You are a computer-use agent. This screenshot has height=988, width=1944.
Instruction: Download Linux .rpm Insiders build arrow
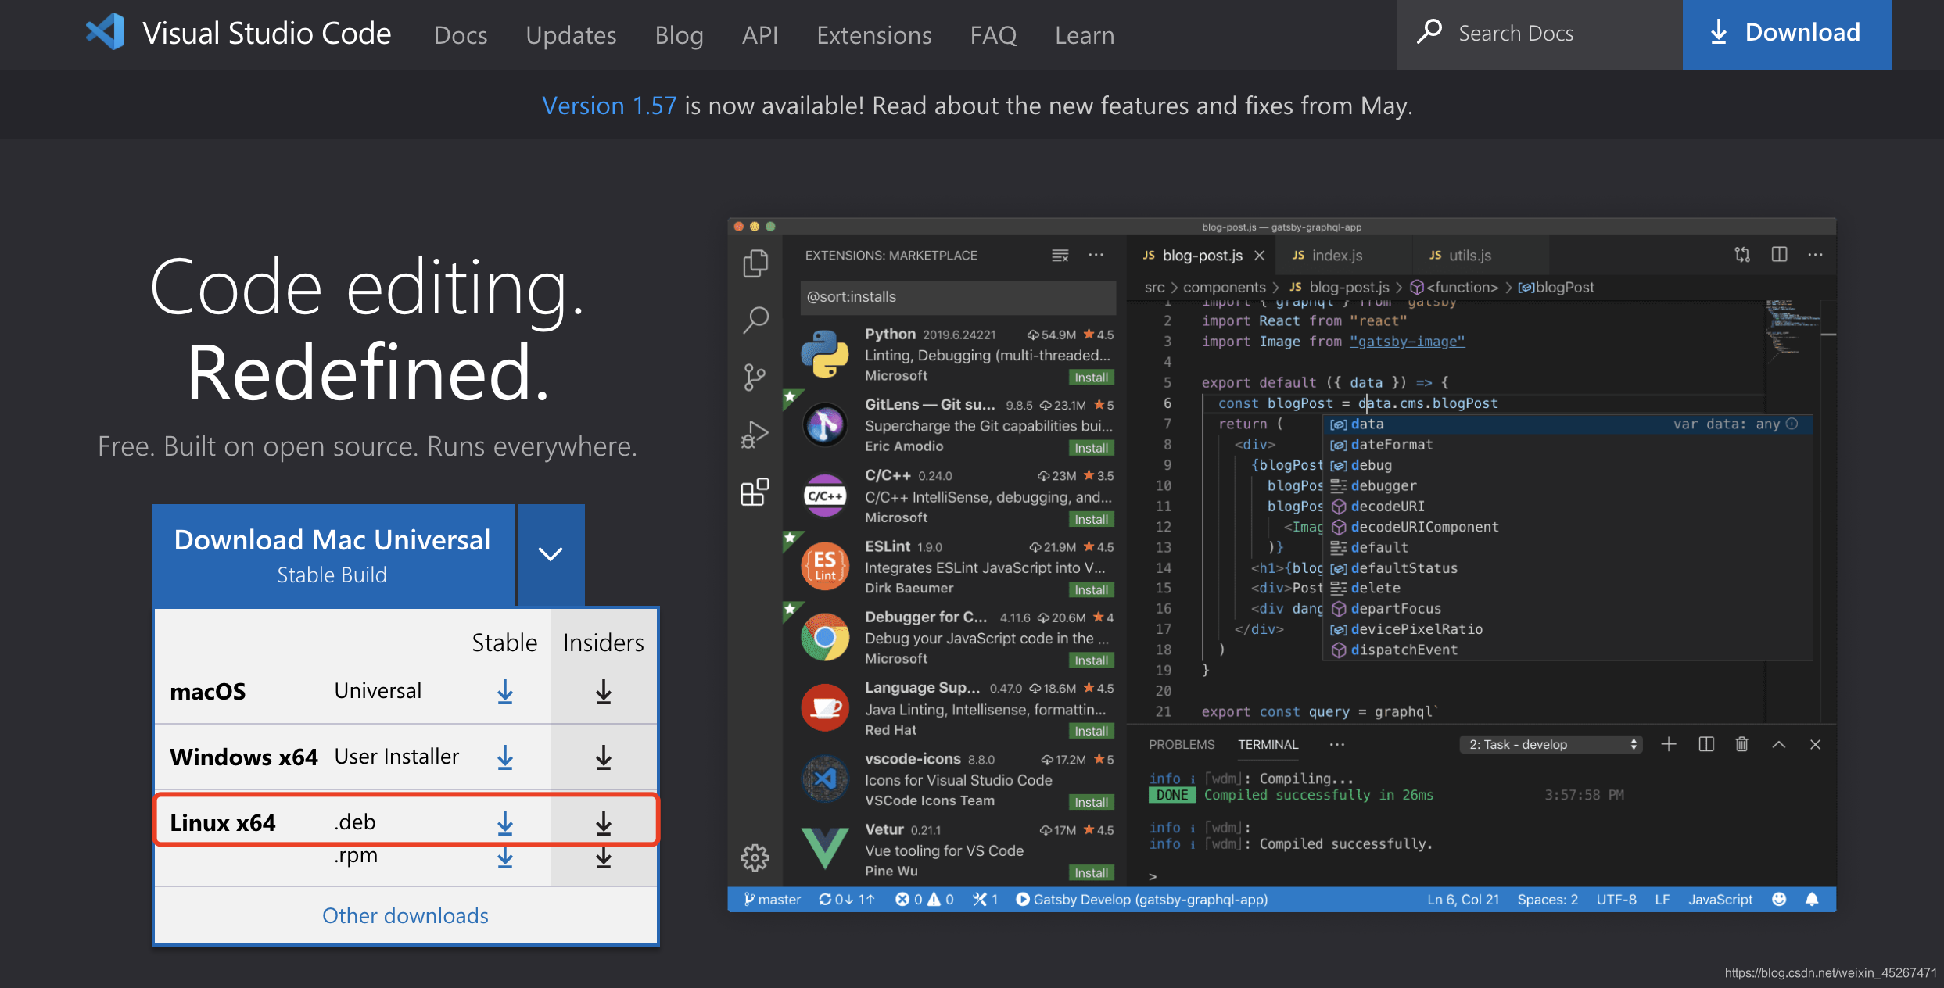click(x=603, y=859)
